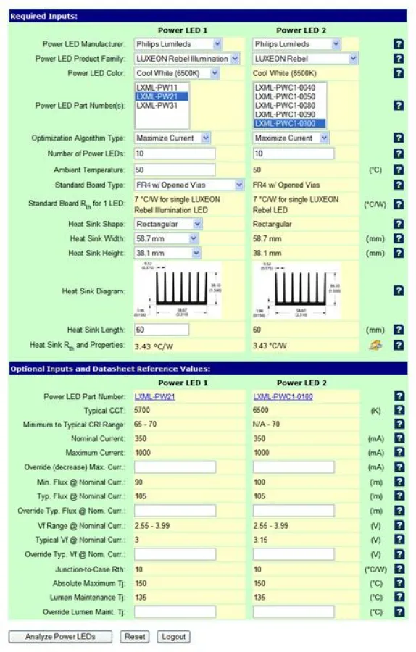
Task: Open help for Heat Sink Length
Action: click(399, 330)
